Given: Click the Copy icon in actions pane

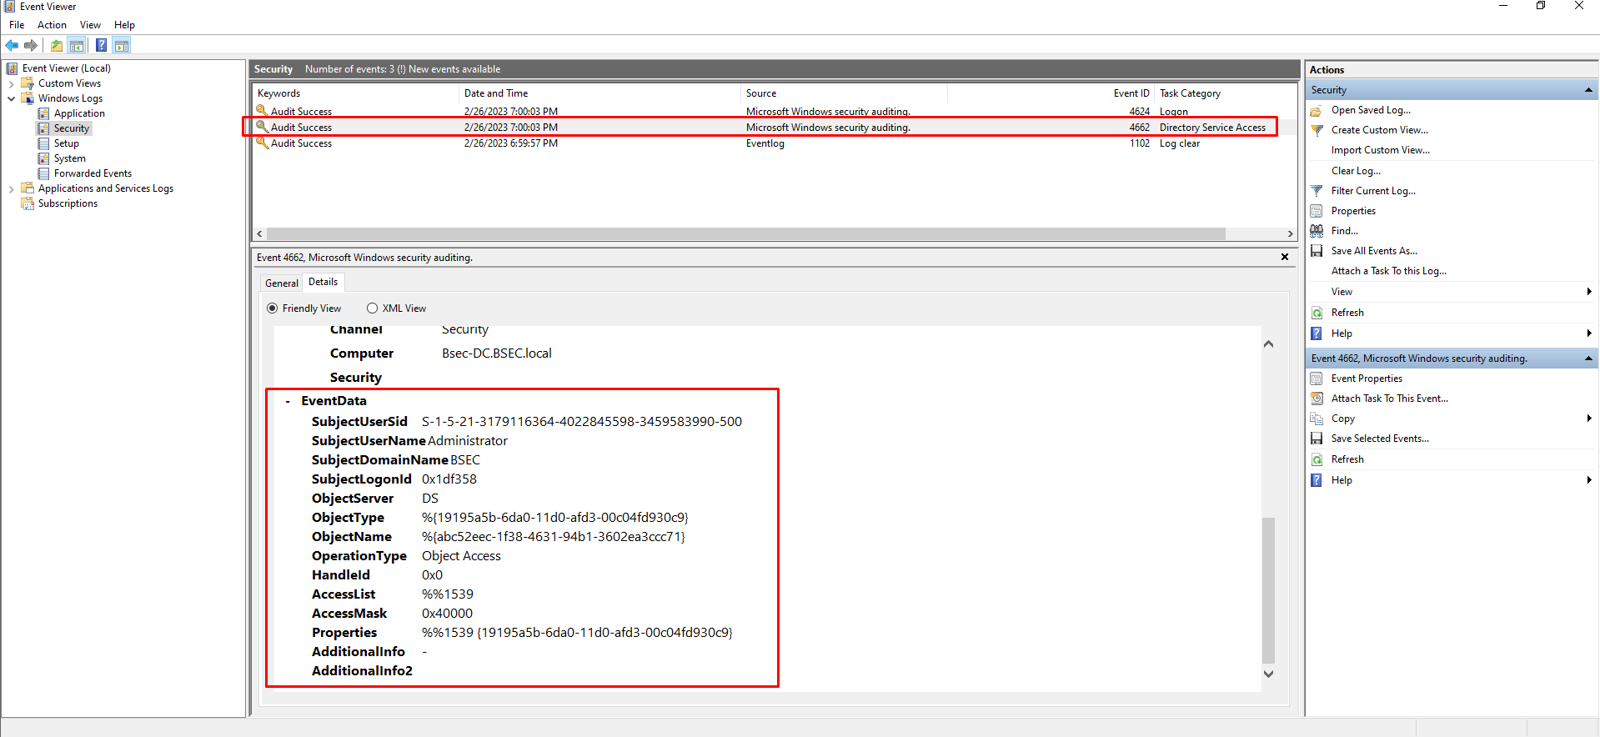Looking at the screenshot, I should pyautogui.click(x=1317, y=419).
